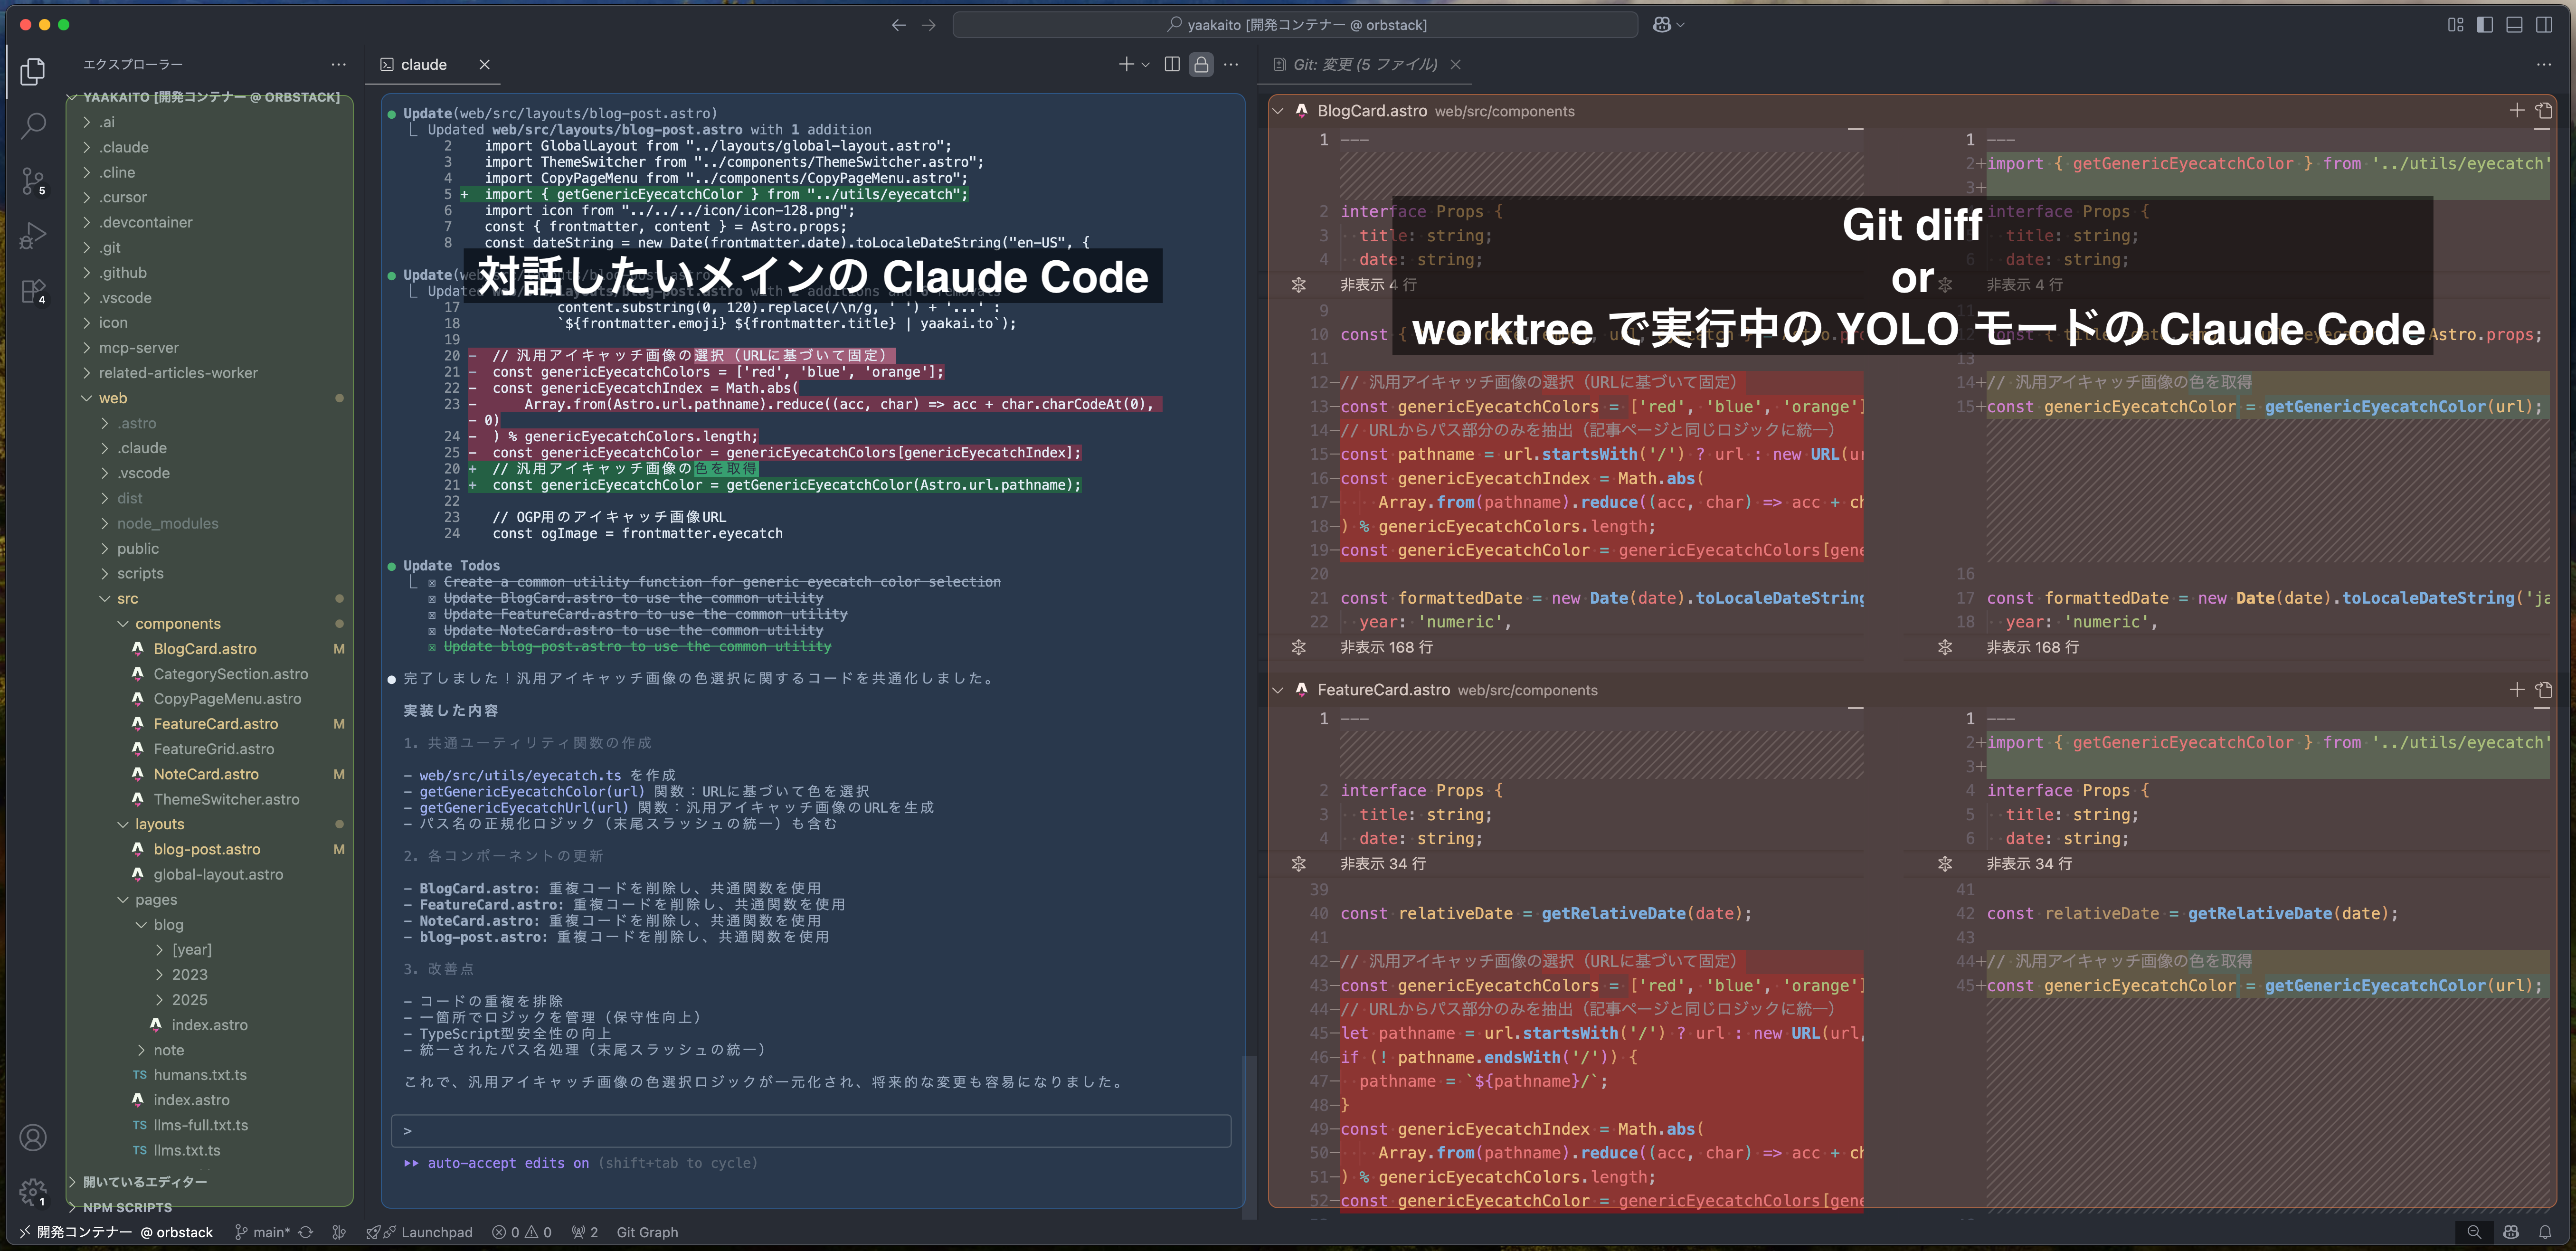Collapse the components folder

pos(124,623)
